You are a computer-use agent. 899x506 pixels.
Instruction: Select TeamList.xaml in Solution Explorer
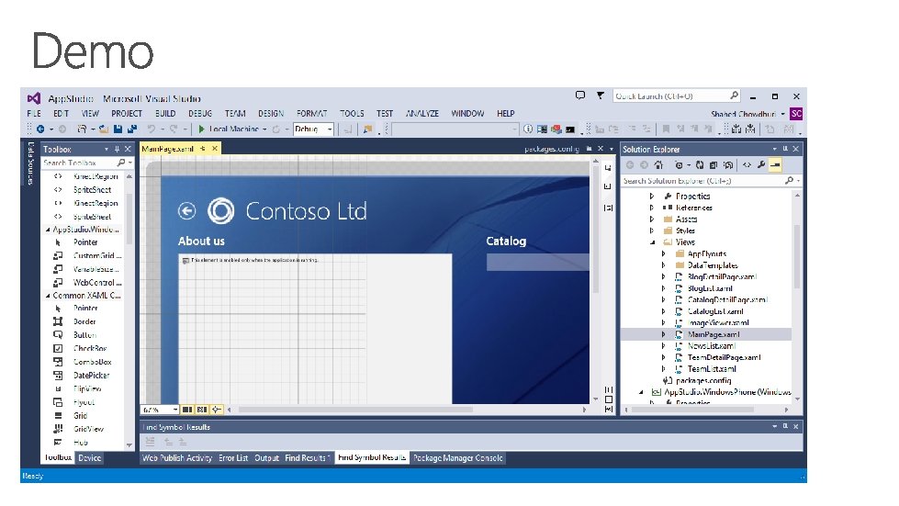pos(712,369)
